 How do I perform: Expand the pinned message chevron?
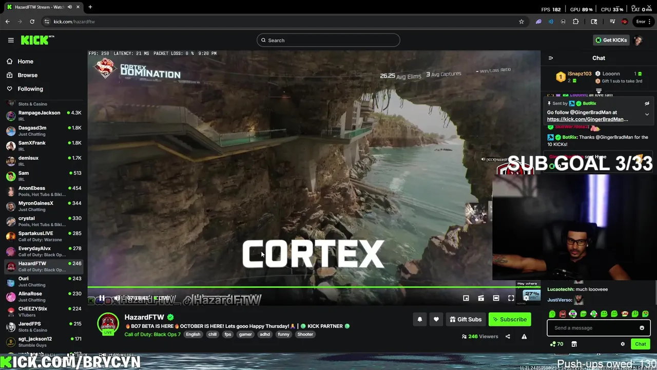click(647, 115)
